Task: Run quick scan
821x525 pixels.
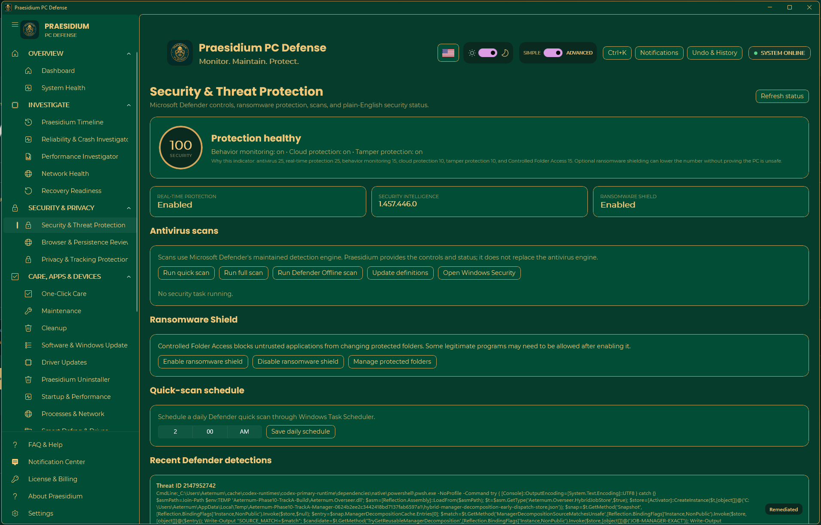Action: tap(186, 273)
